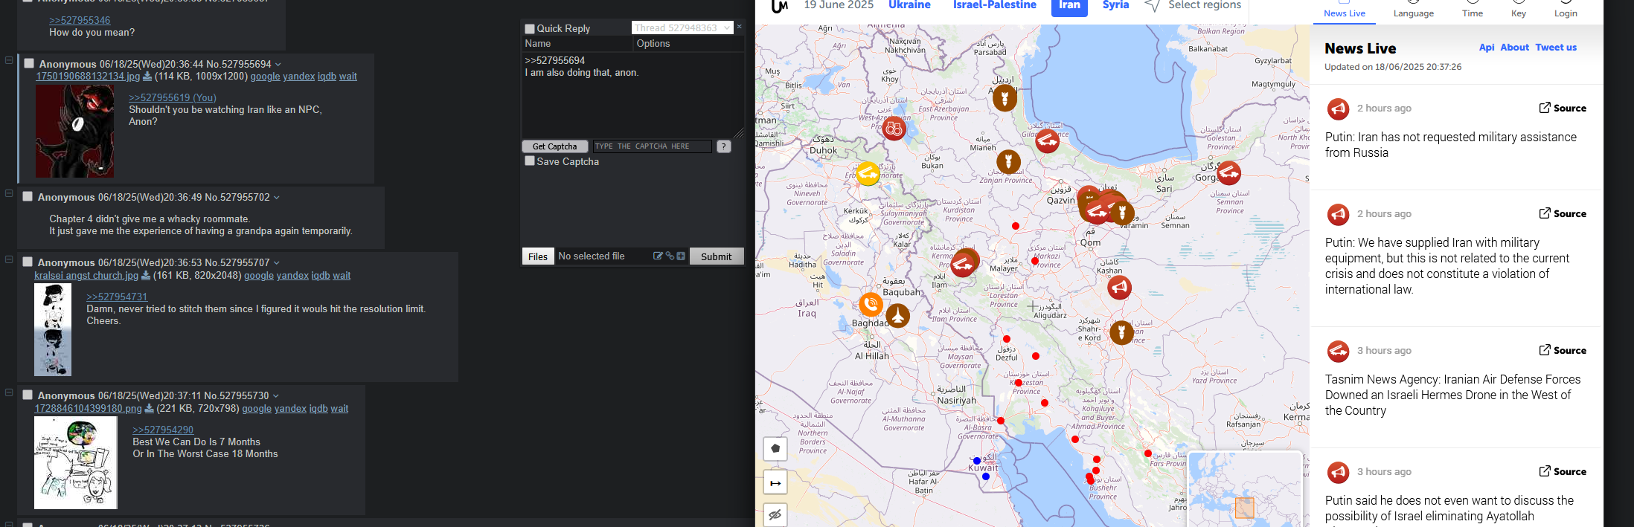Click quote link >>527955619 (You)
Image resolution: width=1634 pixels, height=527 pixels.
(x=173, y=97)
